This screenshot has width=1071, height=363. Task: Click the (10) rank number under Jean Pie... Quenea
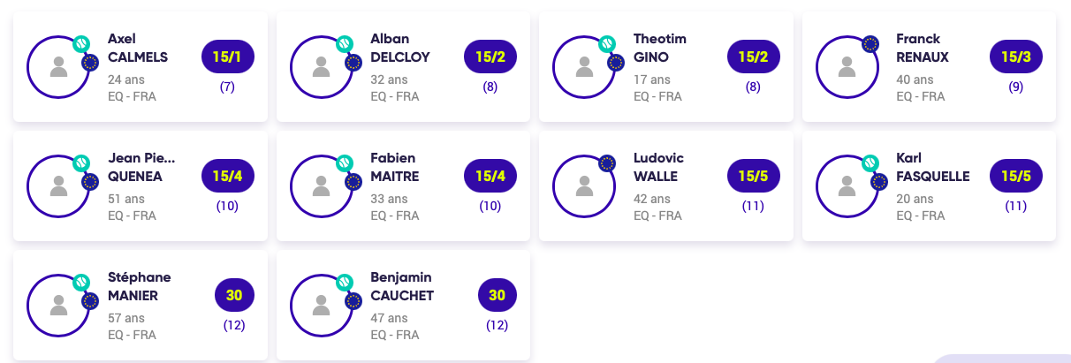[x=227, y=207]
